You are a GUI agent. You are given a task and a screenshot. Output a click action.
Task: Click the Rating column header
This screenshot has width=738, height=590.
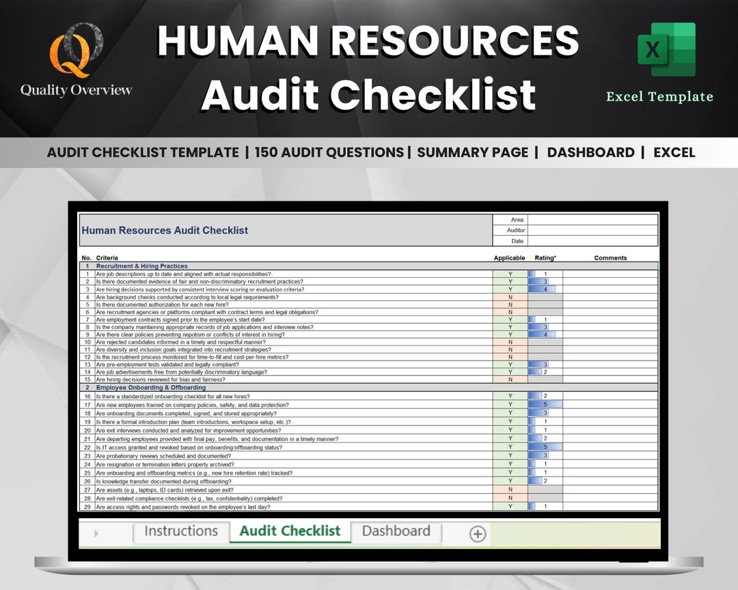tap(545, 257)
